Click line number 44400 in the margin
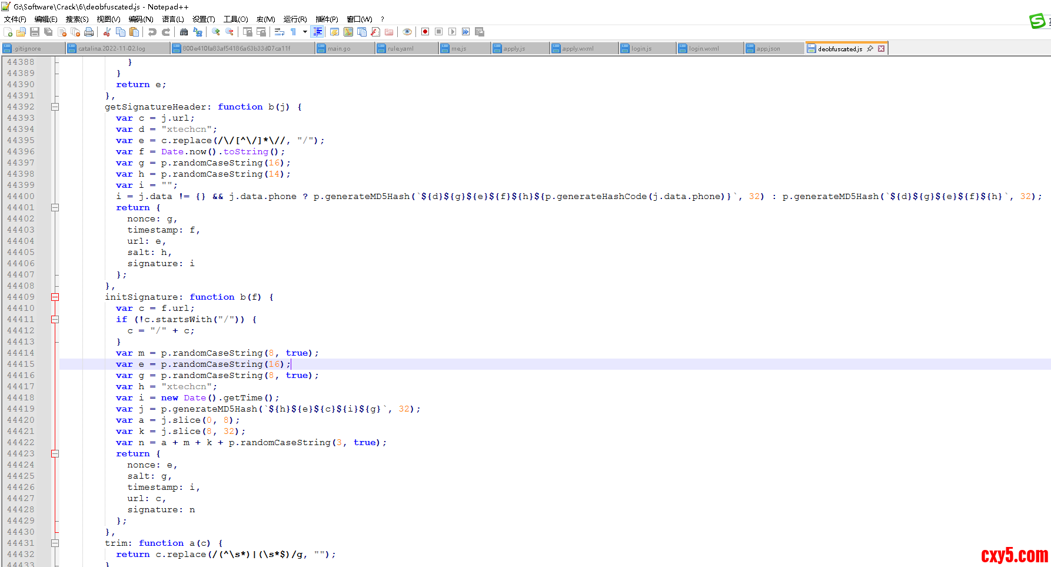1051x567 pixels. click(21, 197)
